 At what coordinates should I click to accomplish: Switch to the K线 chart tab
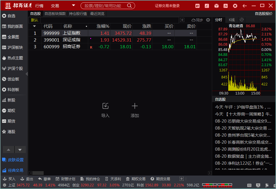click(x=232, y=20)
